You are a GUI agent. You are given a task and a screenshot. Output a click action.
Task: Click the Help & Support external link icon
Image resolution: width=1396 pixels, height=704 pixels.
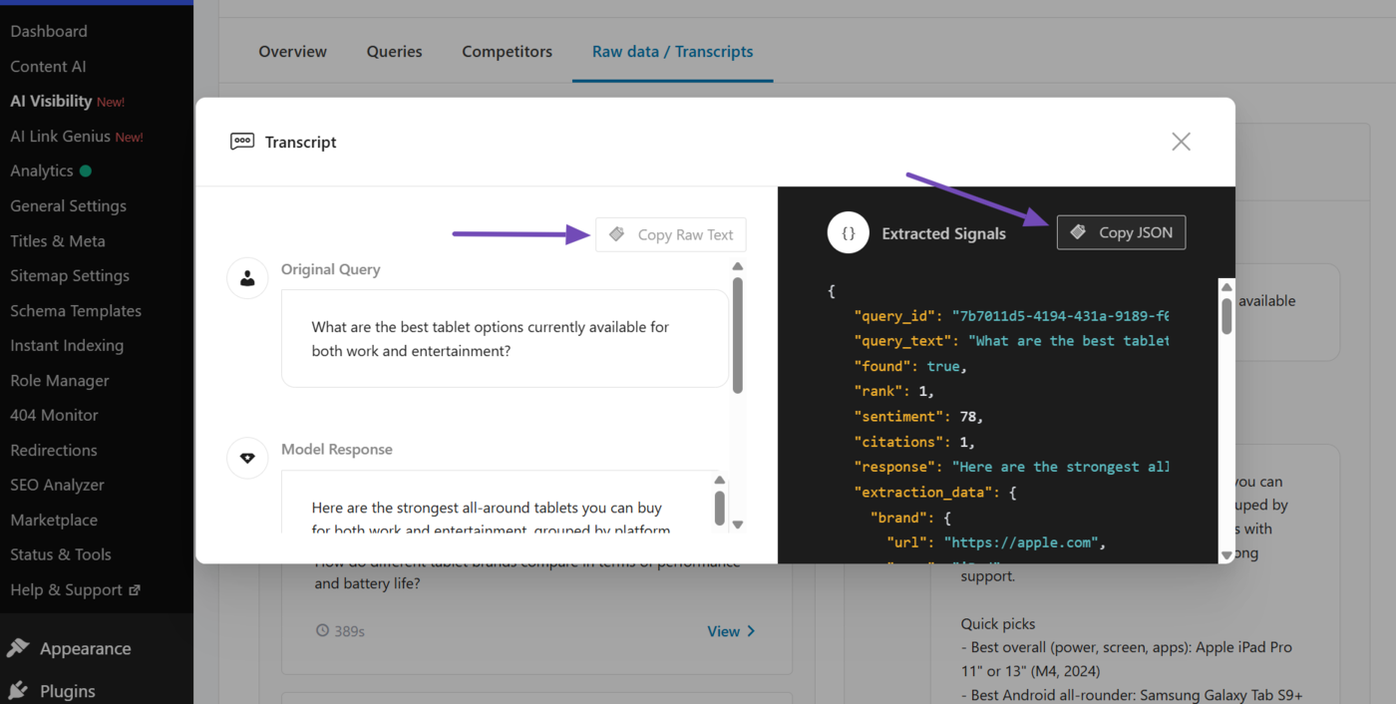pyautogui.click(x=135, y=590)
